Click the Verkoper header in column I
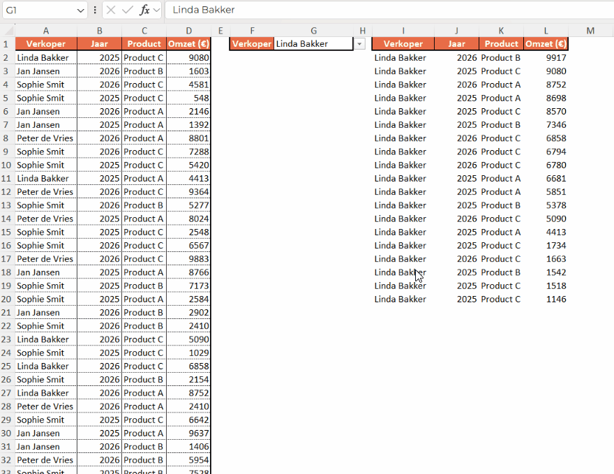This screenshot has height=474, width=614. (x=403, y=44)
